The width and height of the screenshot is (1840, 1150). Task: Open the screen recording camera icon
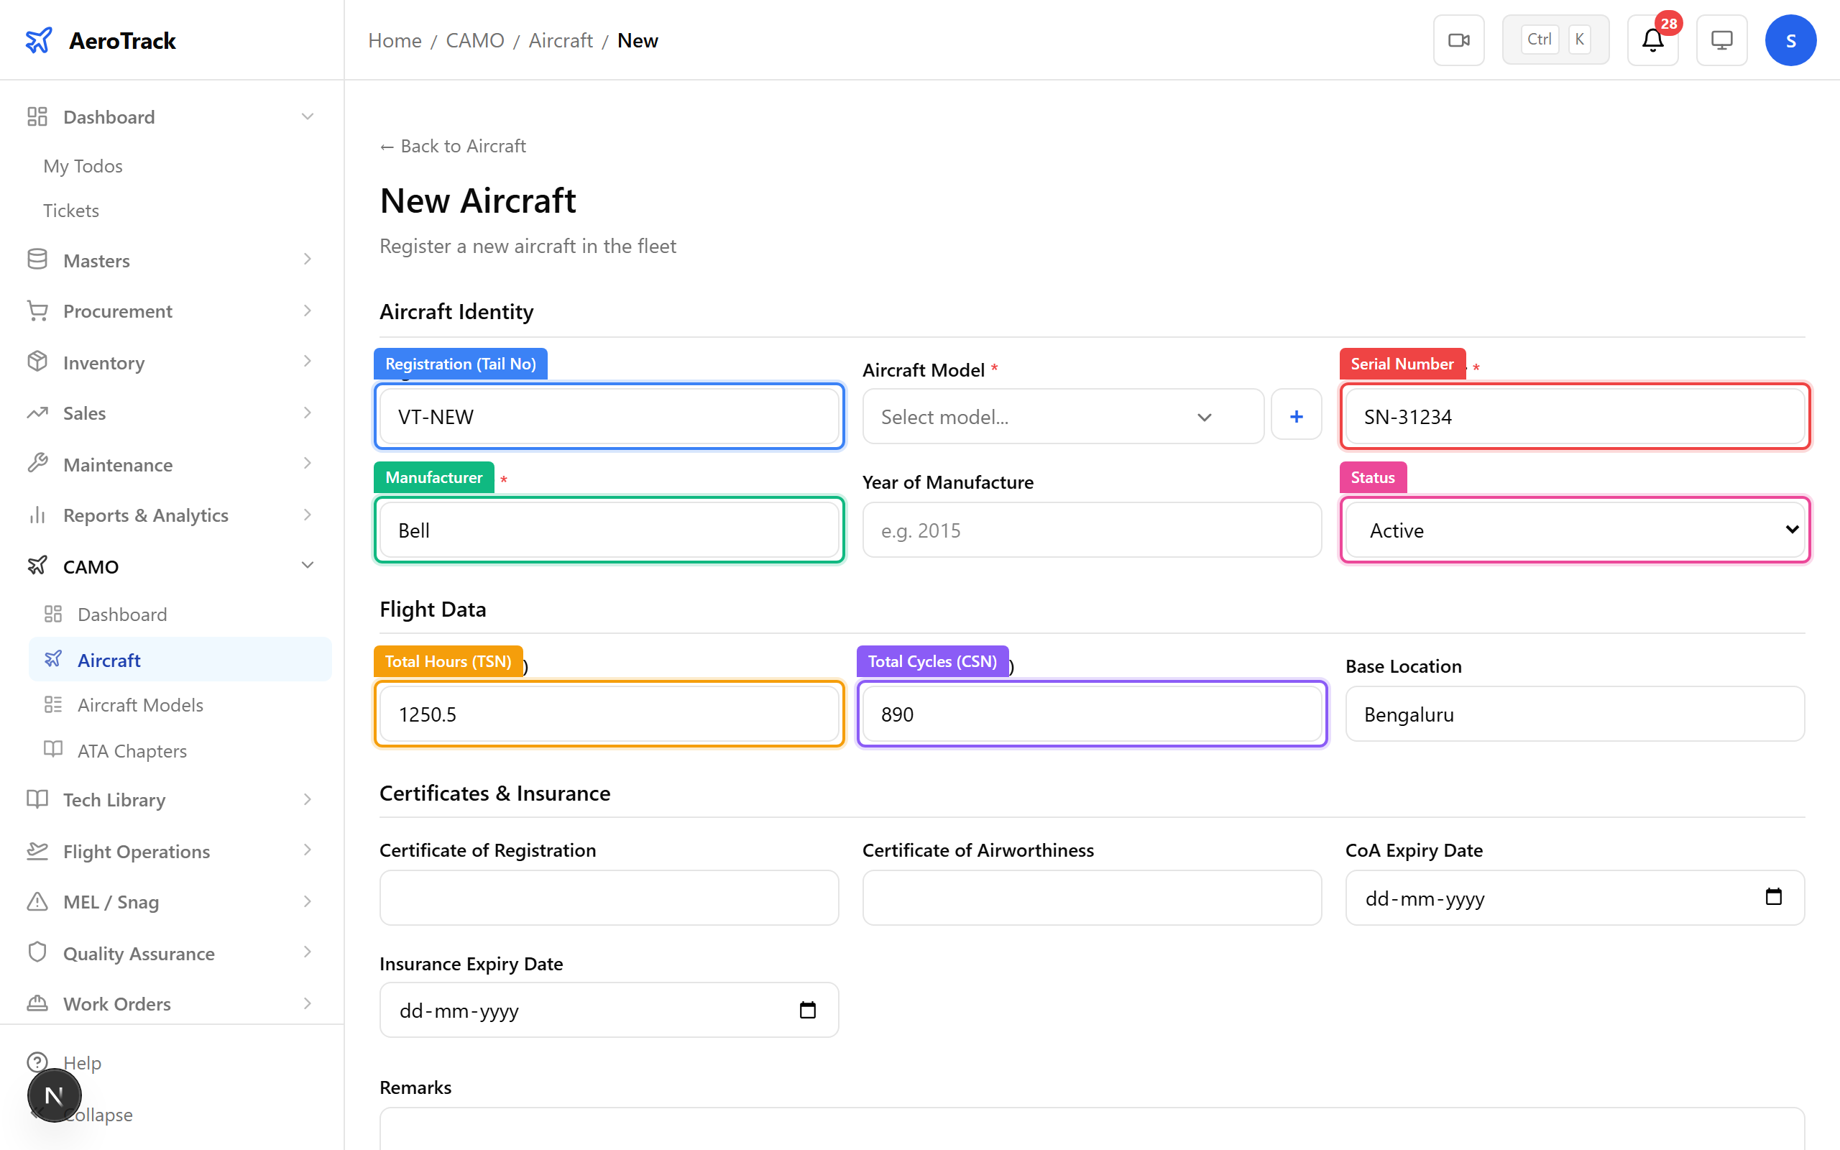[x=1458, y=40]
